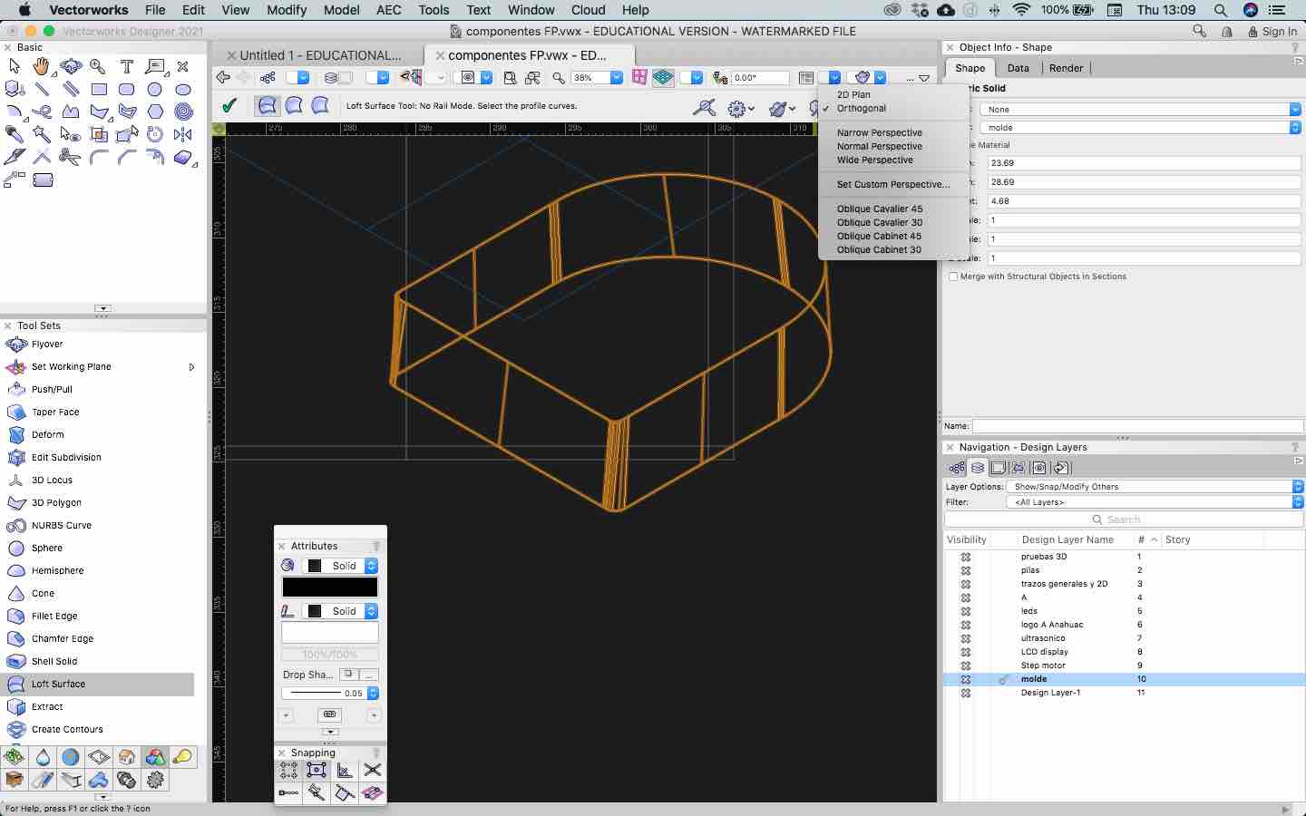
Task: Open Spotlight search in menu bar
Action: point(1221,10)
